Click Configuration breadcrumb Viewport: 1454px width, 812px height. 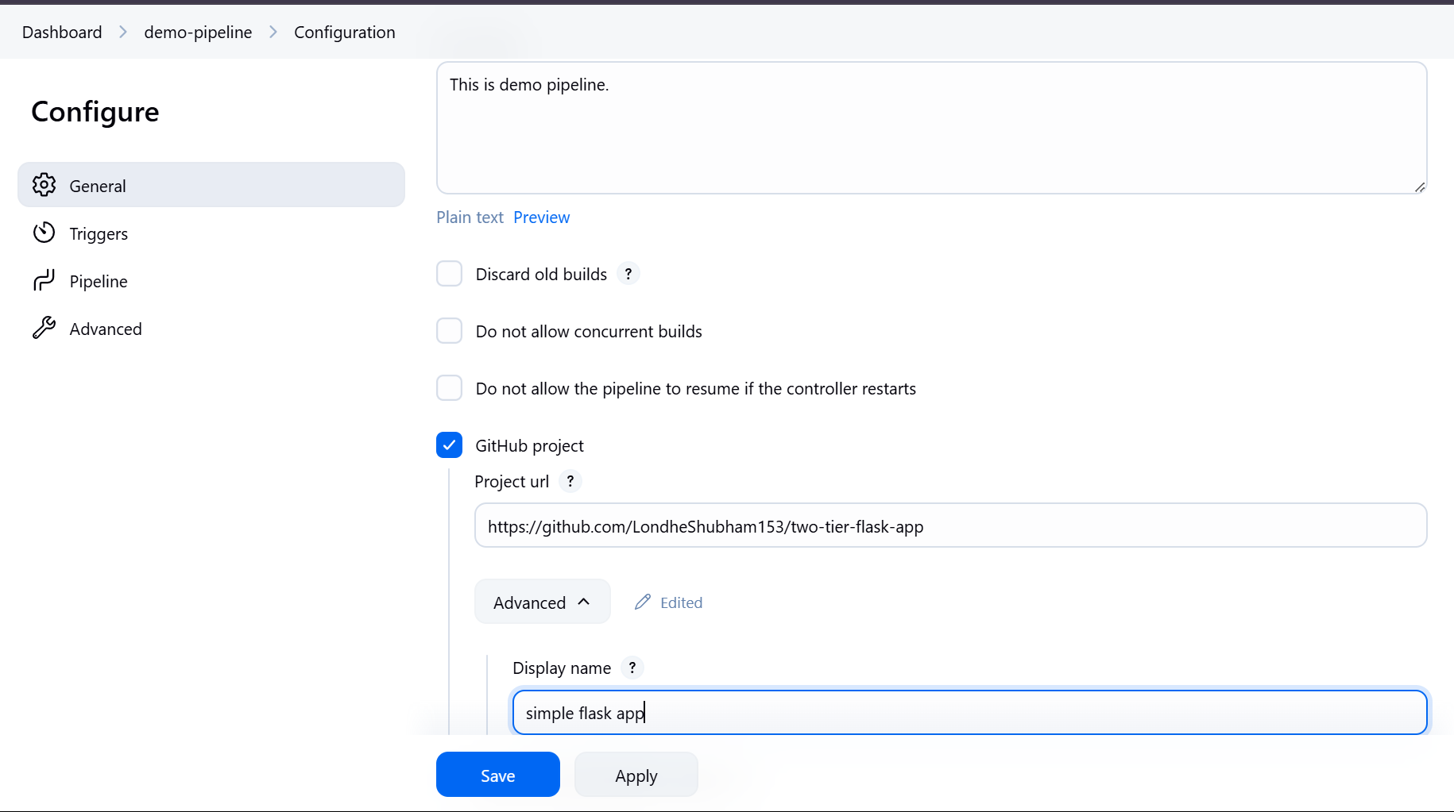click(x=345, y=32)
